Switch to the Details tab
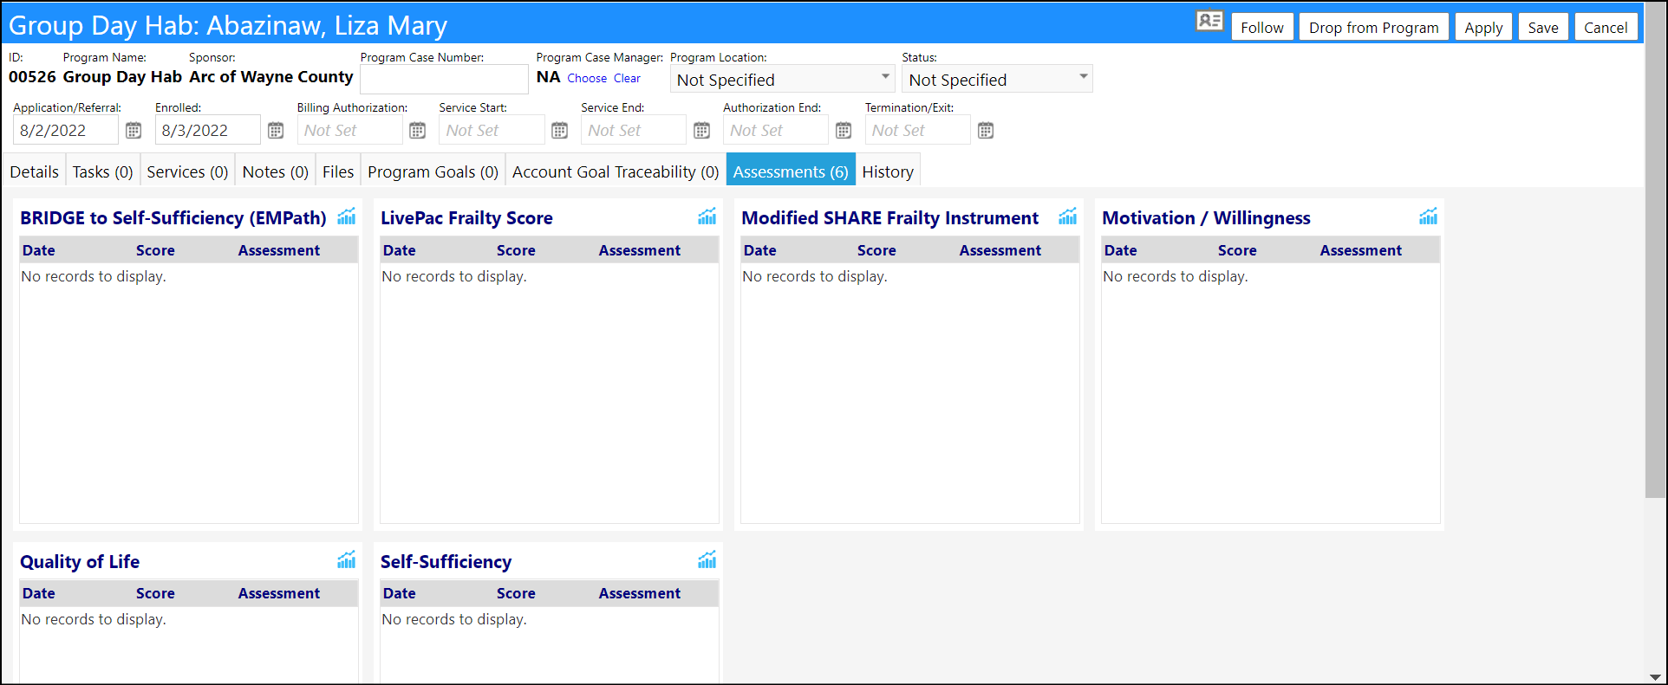Image resolution: width=1668 pixels, height=685 pixels. (x=35, y=171)
